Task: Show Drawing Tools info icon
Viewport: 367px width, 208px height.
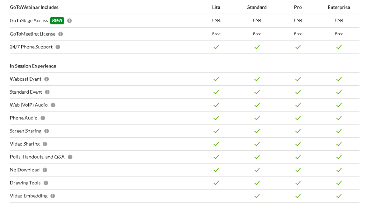Action: tap(46, 183)
